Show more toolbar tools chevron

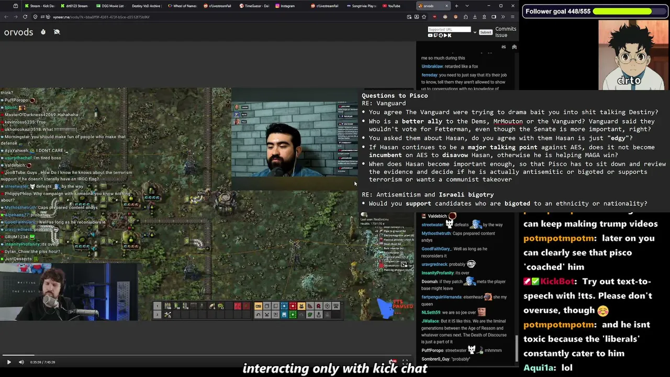(503, 17)
